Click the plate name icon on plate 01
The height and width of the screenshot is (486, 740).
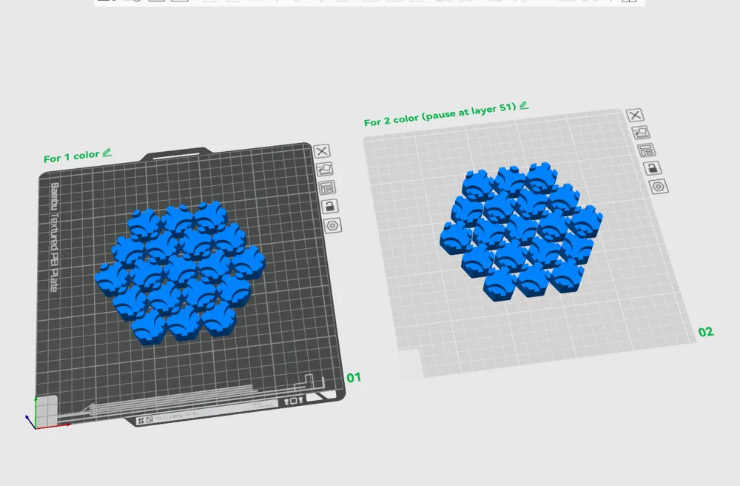pos(328,187)
